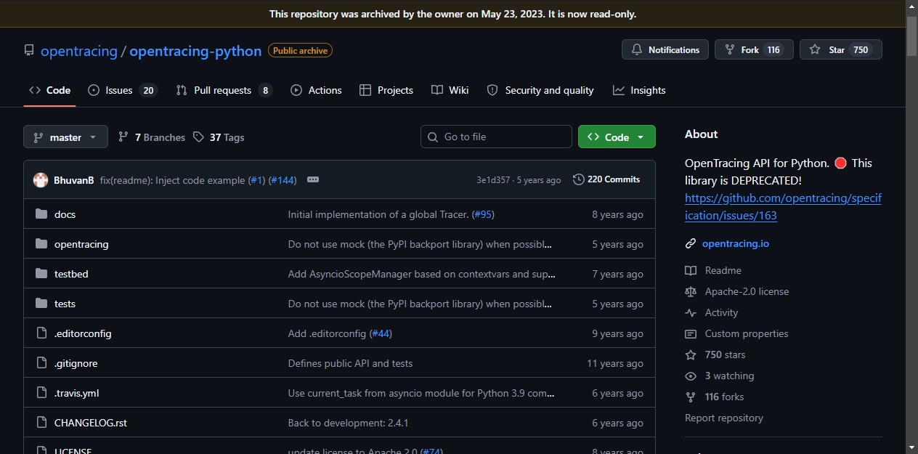918x454 pixels.
Task: Switch to the Issues tab
Action: 122,90
